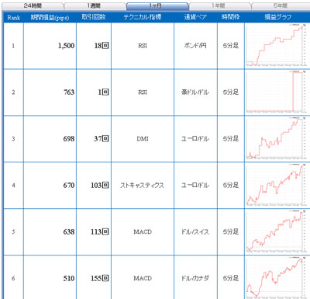Click ユーロ/ドル in the rank 3 row
This screenshot has height=299, width=310.
click(x=195, y=139)
